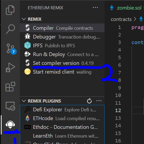Open Remix Plugins more actions menu
144x144 pixels.
coord(99,101)
